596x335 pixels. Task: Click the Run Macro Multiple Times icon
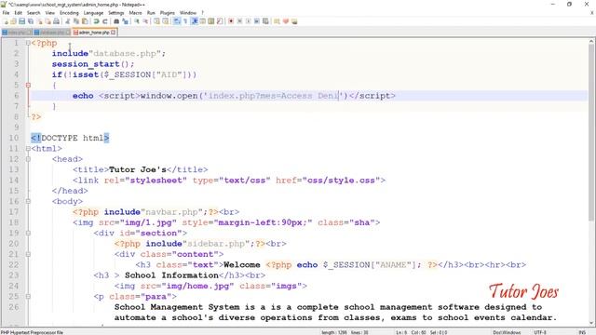pyautogui.click(x=257, y=21)
